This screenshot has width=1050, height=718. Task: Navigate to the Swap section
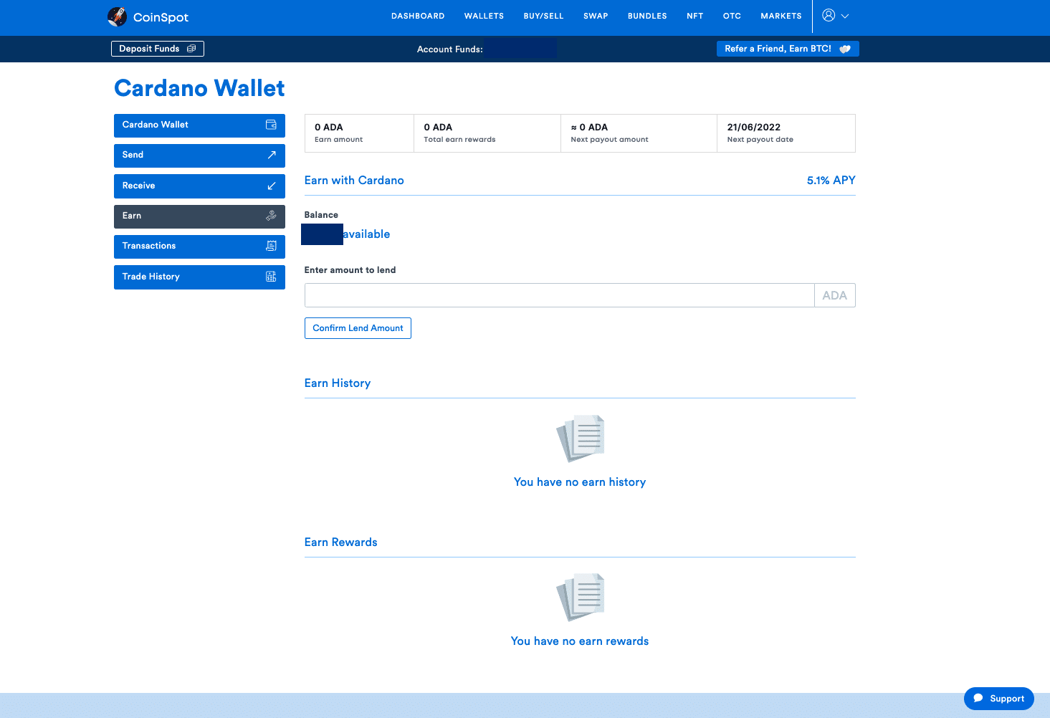[x=596, y=16]
